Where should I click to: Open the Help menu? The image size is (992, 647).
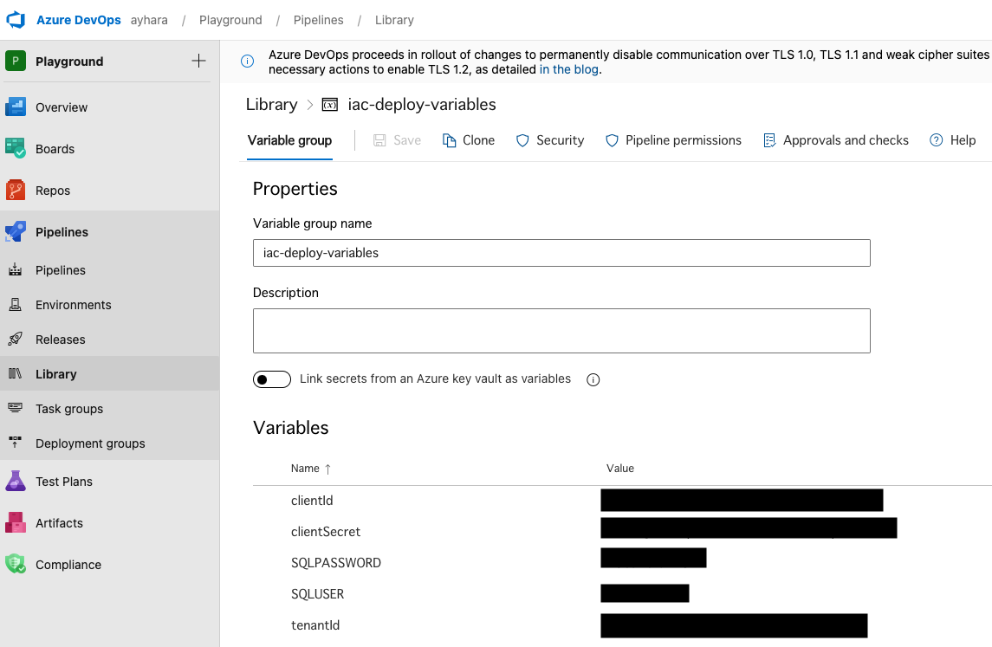[x=953, y=140]
